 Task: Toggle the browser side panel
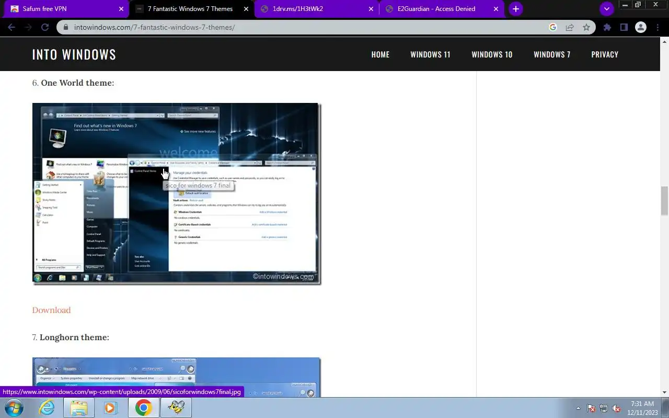[x=624, y=27]
